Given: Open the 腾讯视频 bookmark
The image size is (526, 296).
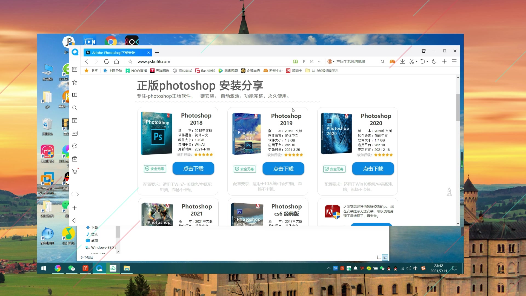Looking at the screenshot, I should click(x=228, y=71).
